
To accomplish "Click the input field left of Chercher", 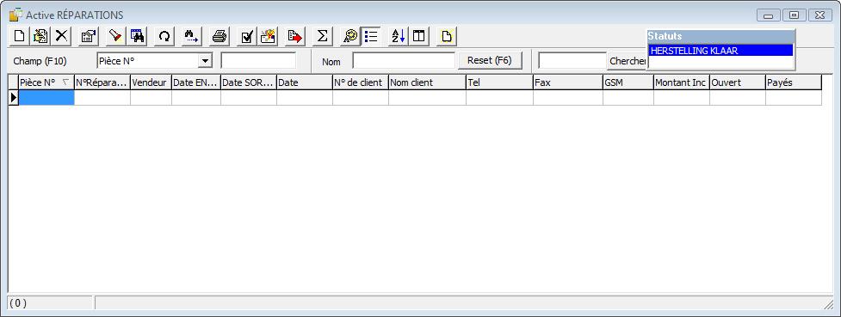I will [x=572, y=60].
